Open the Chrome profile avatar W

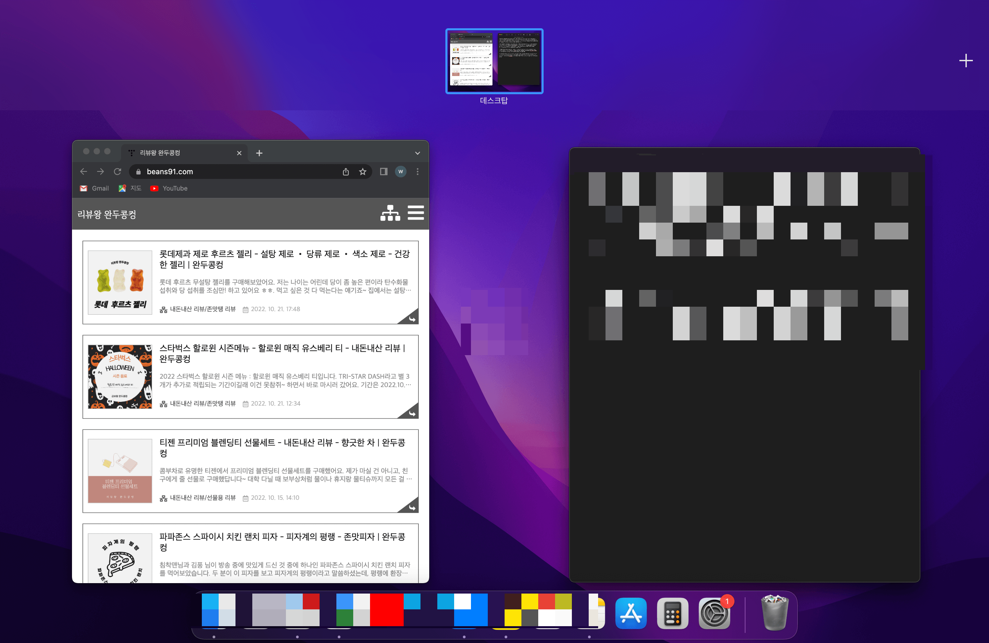tap(401, 172)
